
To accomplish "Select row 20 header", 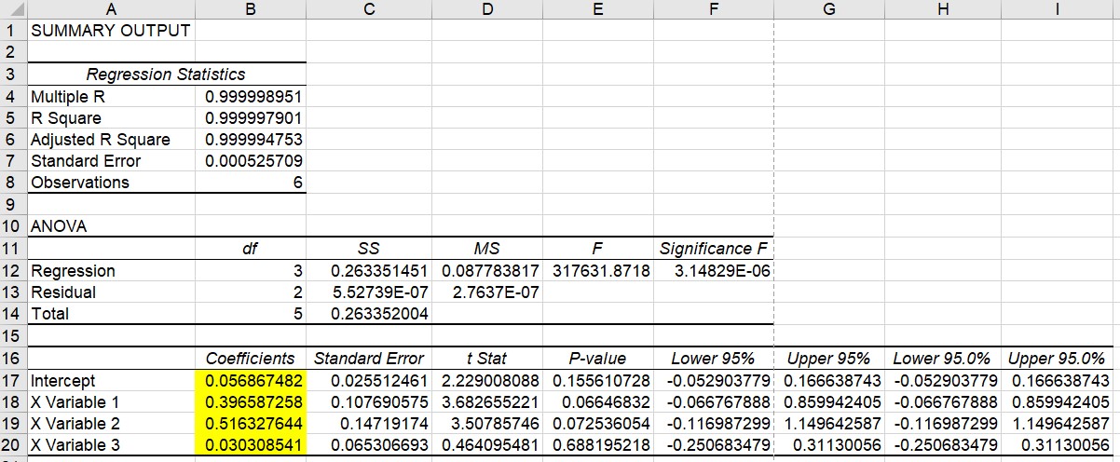I will [x=13, y=444].
